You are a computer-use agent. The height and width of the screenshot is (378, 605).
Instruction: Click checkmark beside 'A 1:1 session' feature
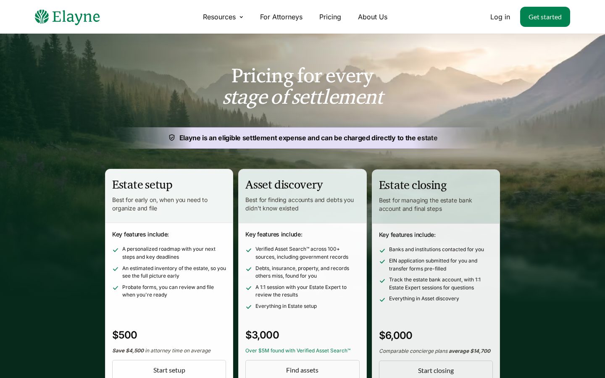[249, 288]
